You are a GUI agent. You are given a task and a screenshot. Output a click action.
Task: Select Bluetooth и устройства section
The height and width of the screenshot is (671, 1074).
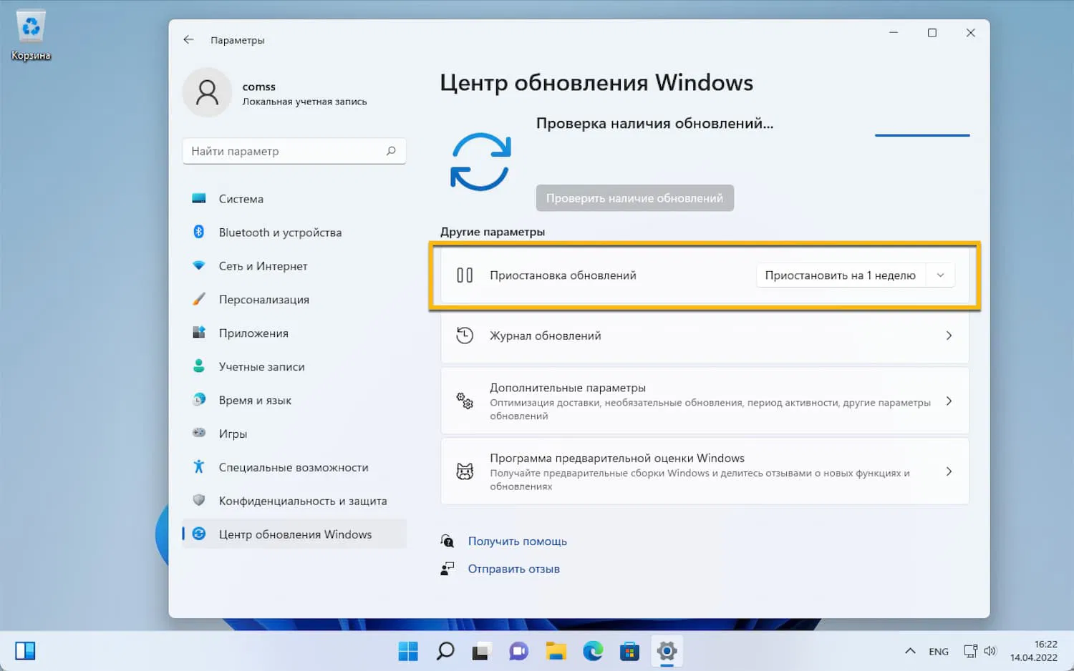294,232
